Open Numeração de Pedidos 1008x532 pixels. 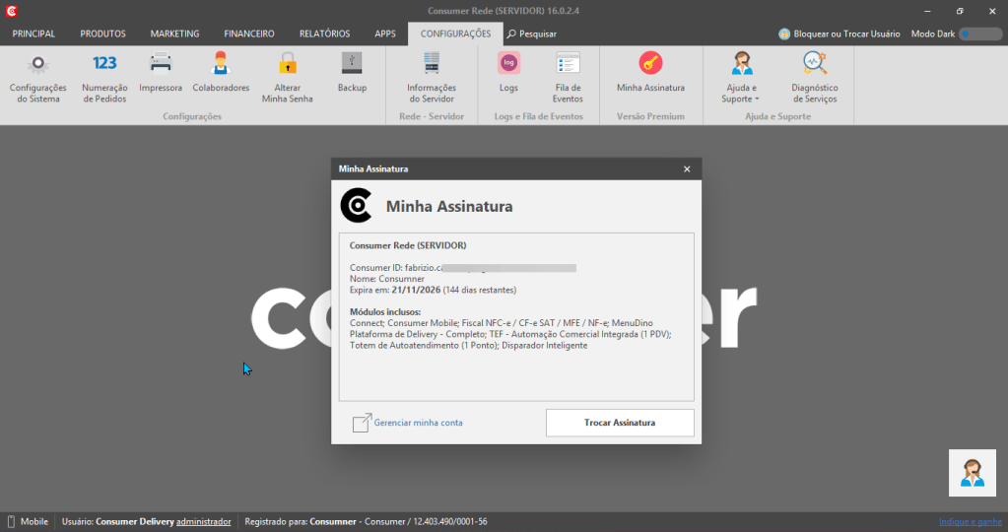(x=104, y=77)
